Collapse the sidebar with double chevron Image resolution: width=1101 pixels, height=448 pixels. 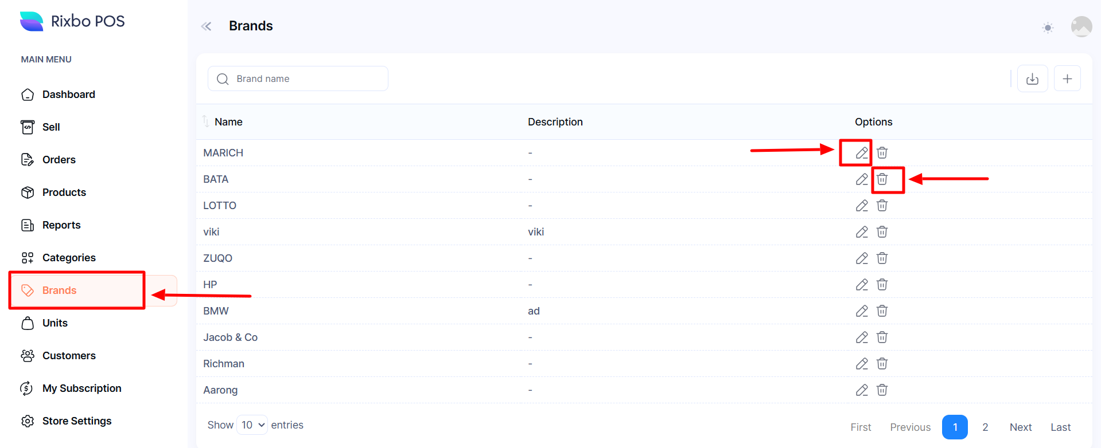(207, 26)
